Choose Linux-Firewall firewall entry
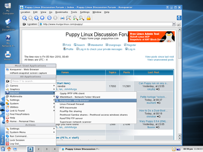The image size is (203, 152). [x=96, y=104]
